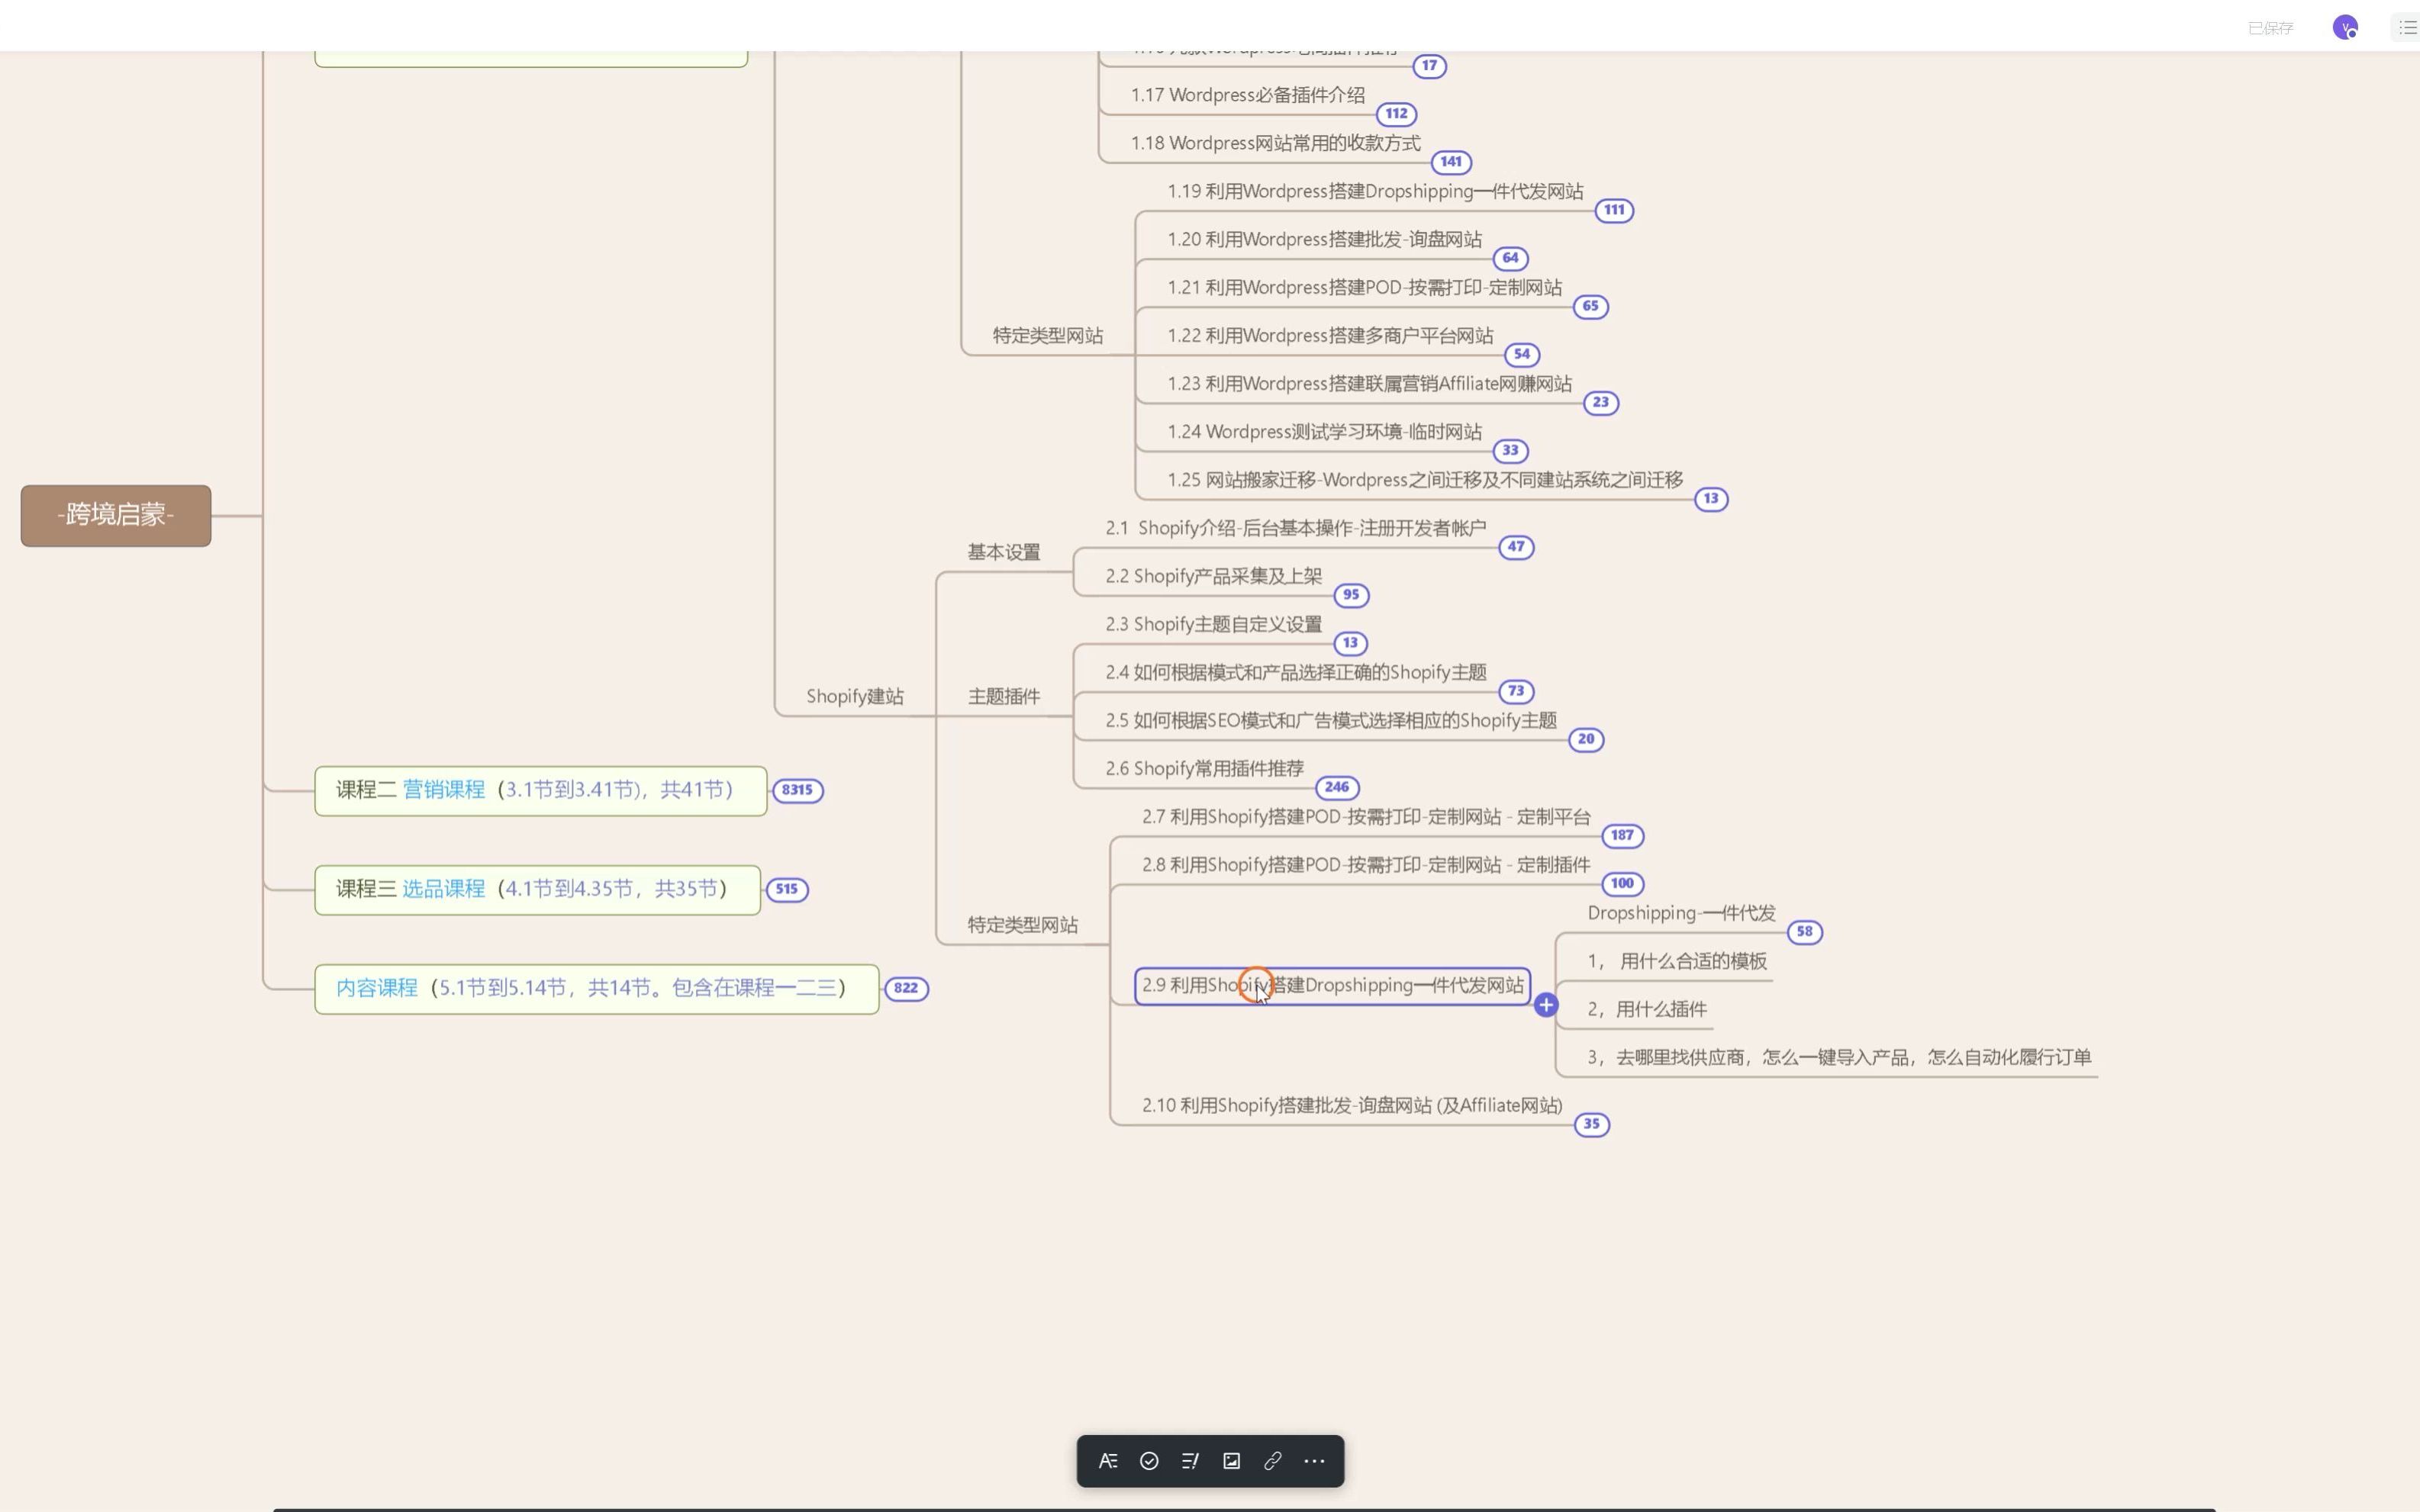Open the note editor icon in toolbar
The image size is (2420, 1512).
point(1190,1461)
